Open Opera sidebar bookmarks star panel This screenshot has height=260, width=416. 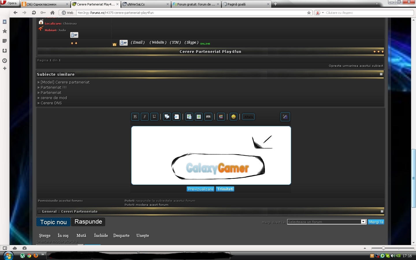[5, 31]
